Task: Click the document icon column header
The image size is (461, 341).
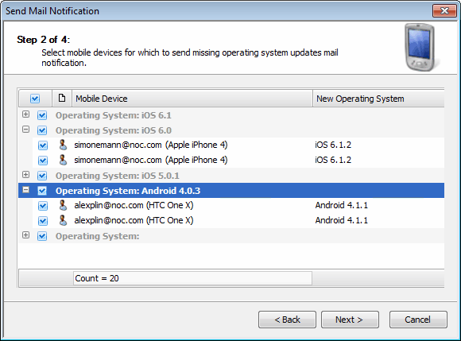Action: (62, 99)
